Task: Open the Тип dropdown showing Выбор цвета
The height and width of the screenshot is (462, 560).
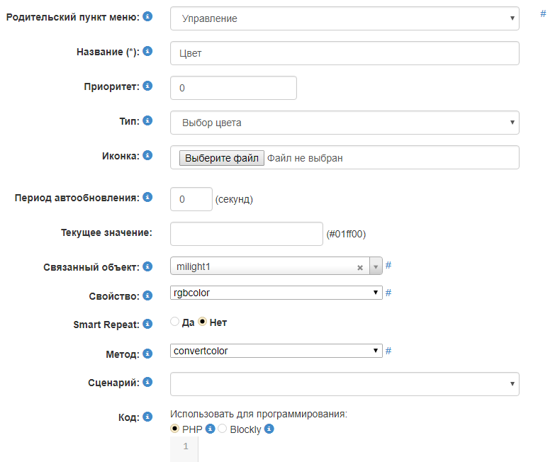Action: point(345,123)
